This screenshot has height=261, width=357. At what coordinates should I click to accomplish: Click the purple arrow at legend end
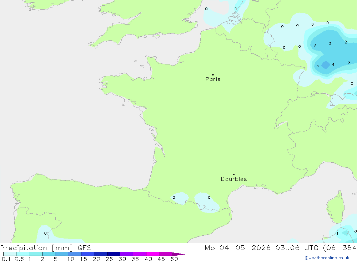click(x=178, y=254)
